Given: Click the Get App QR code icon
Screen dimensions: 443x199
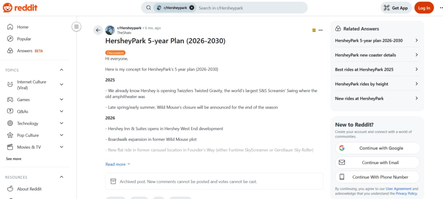Looking at the screenshot, I should tap(386, 8).
